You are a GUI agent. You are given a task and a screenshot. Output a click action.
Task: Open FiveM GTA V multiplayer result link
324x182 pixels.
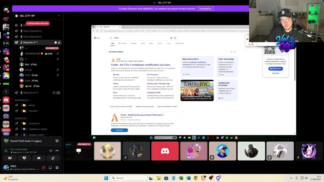pyautogui.click(x=141, y=65)
